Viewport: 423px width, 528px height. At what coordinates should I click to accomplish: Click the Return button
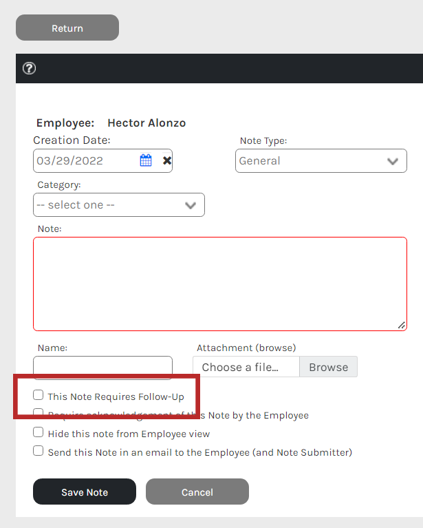(67, 28)
